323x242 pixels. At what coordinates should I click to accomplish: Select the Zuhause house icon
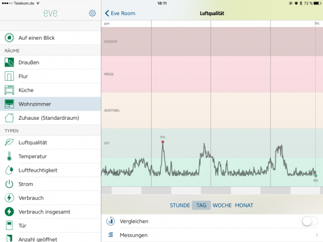9,118
